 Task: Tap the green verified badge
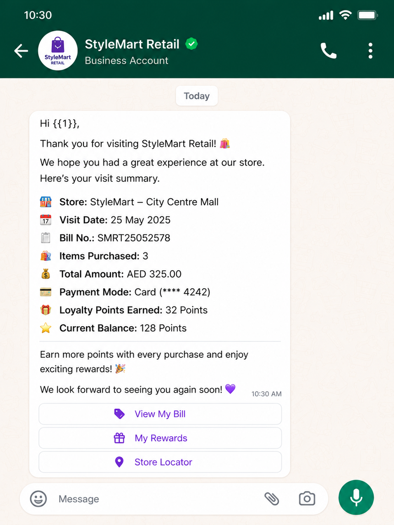click(x=192, y=44)
